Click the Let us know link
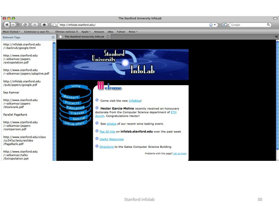Image resolution: width=279 pixels, height=209 pixels. (x=180, y=153)
